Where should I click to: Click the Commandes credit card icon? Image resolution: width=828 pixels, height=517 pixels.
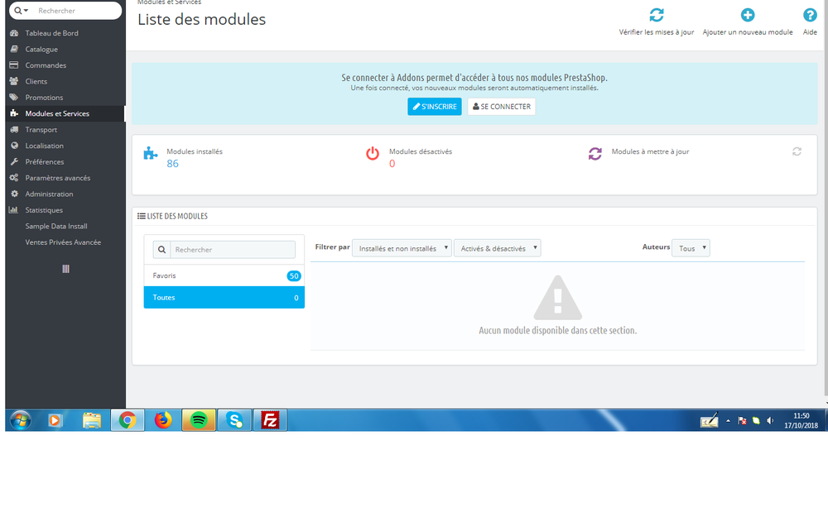14,65
